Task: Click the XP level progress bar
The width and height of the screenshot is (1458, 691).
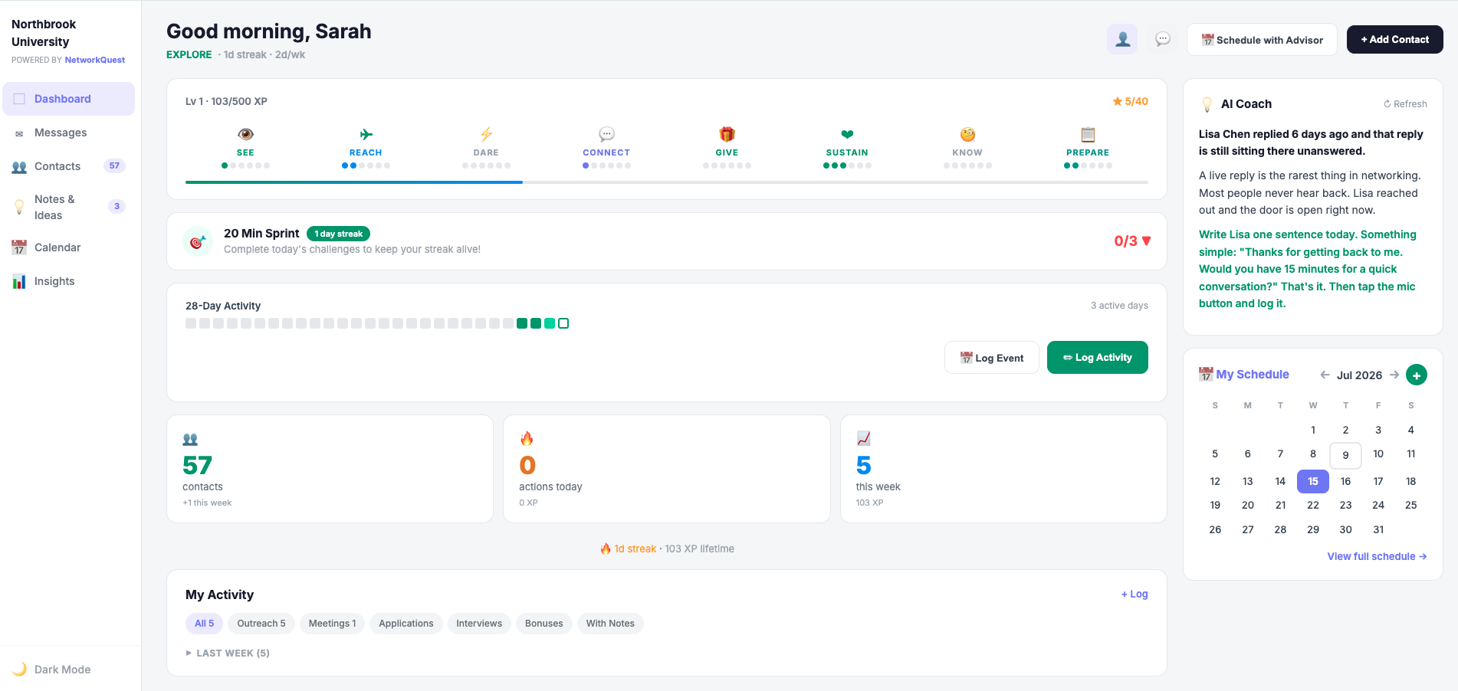Action: [x=667, y=182]
